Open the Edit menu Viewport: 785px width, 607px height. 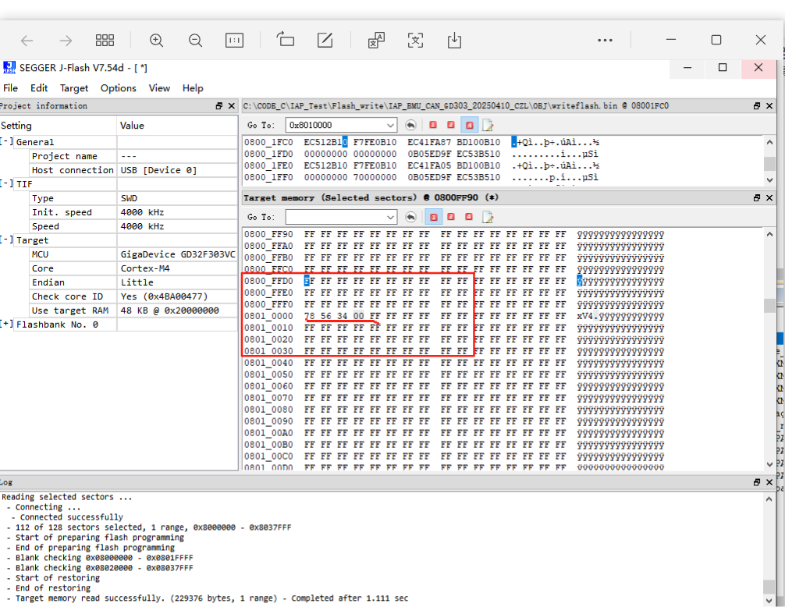(39, 88)
